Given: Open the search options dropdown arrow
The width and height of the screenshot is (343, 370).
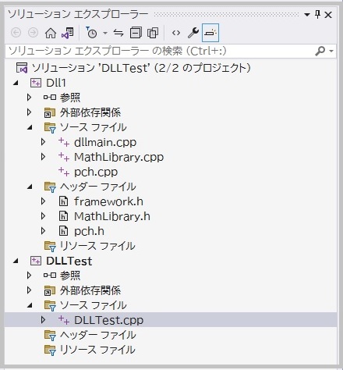Looking at the screenshot, I should (x=331, y=51).
